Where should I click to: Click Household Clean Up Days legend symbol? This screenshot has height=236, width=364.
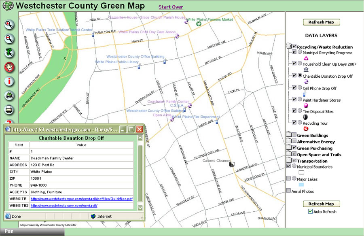306,70
